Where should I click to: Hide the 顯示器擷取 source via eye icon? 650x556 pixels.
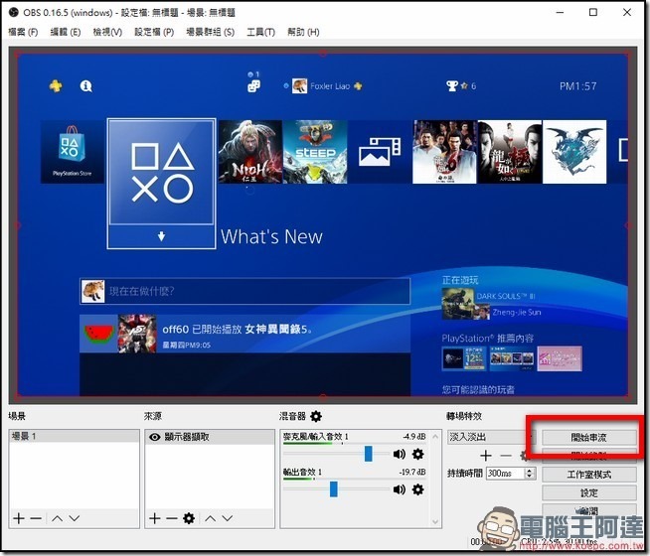pos(155,437)
